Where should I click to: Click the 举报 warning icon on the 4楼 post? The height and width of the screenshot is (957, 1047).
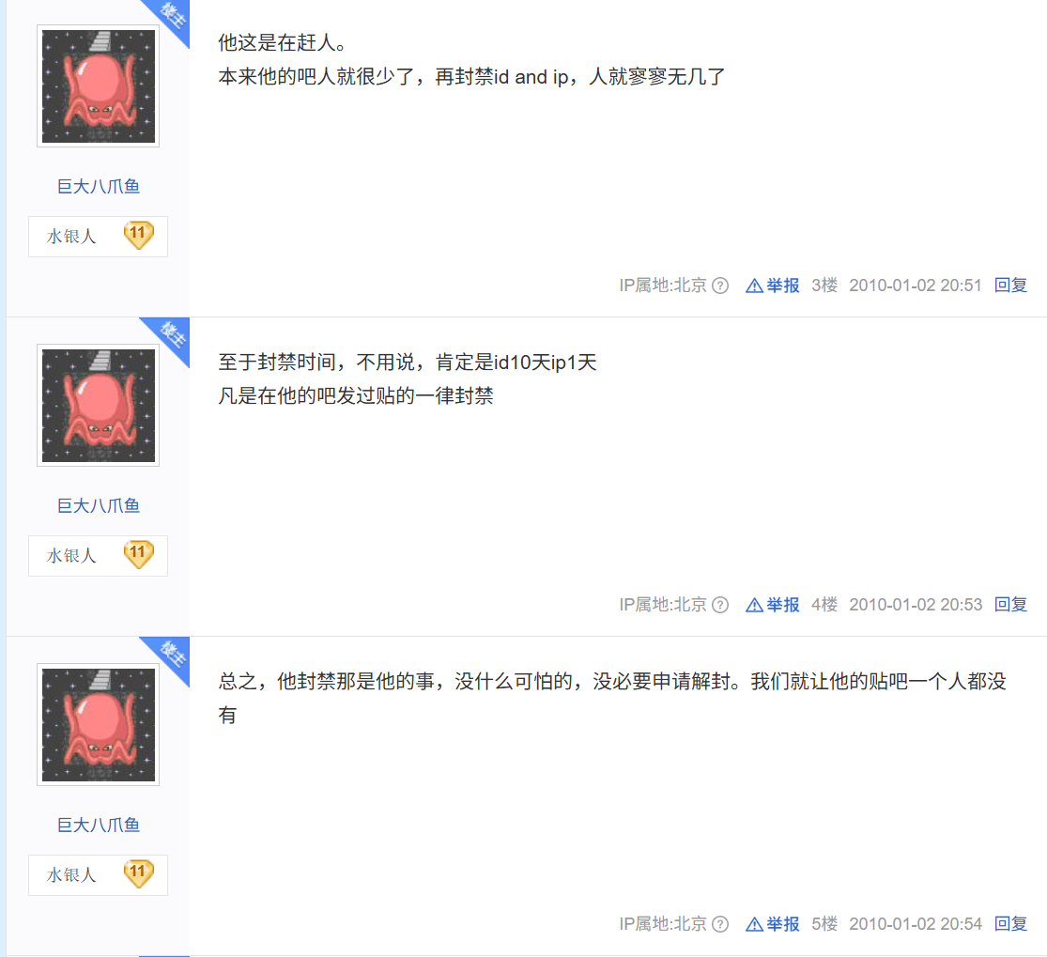click(x=754, y=605)
